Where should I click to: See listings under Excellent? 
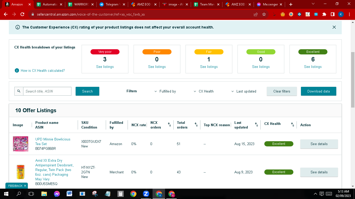point(313,67)
